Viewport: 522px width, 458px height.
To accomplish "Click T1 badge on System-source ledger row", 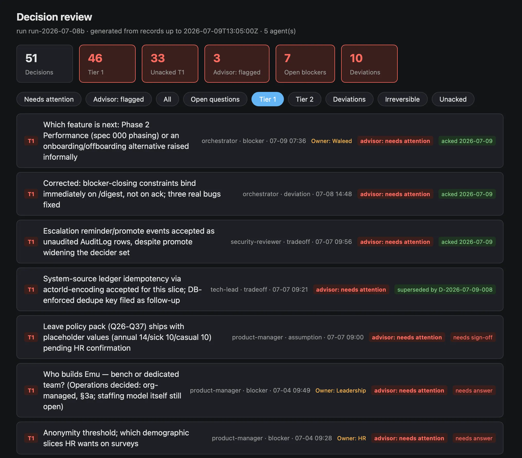I will (31, 290).
